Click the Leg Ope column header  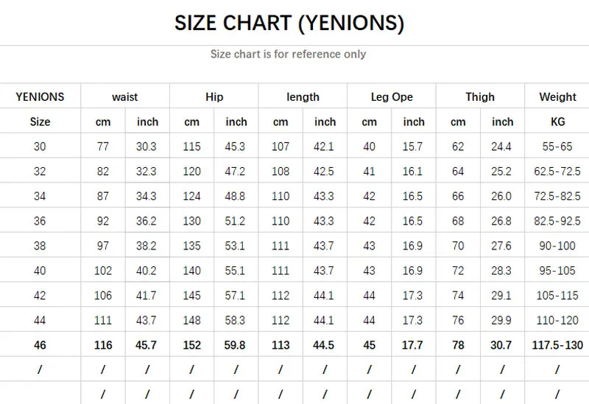[x=392, y=97]
